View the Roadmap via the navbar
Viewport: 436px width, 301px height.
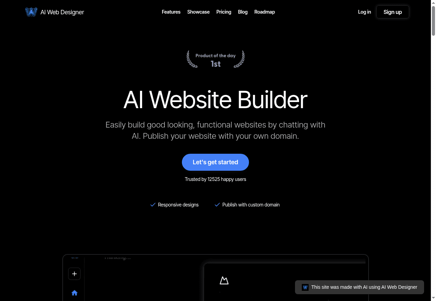(264, 12)
